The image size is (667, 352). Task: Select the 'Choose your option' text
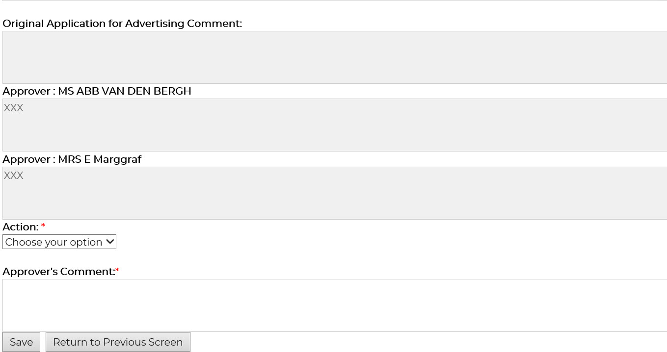(x=53, y=242)
